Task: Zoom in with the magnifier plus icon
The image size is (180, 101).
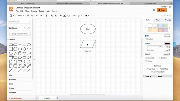Action: [x=28, y=16]
